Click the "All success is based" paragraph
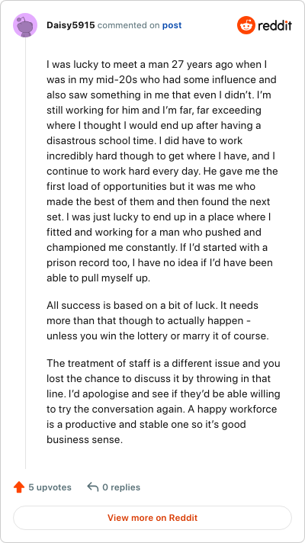This screenshot has height=543, width=305. pyautogui.click(x=158, y=320)
